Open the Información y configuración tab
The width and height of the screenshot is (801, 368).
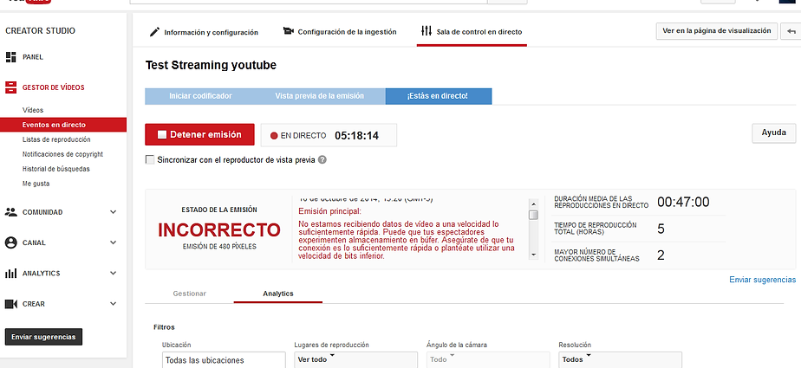click(x=204, y=32)
